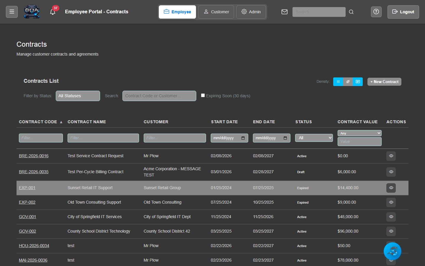This screenshot has height=266, width=425.
Task: Switch to the Admin portal tab
Action: pyautogui.click(x=251, y=12)
